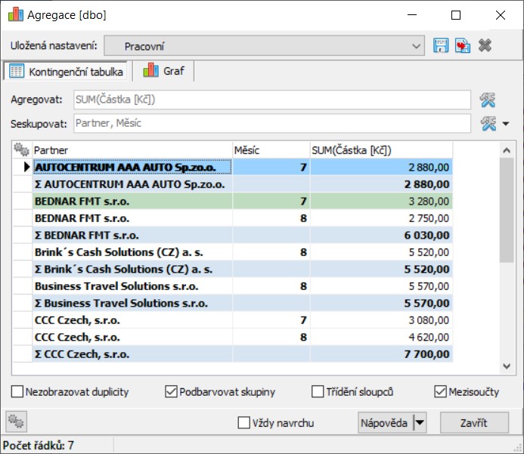The image size is (524, 454).
Task: Click the Zavřít button
Action: [474, 422]
